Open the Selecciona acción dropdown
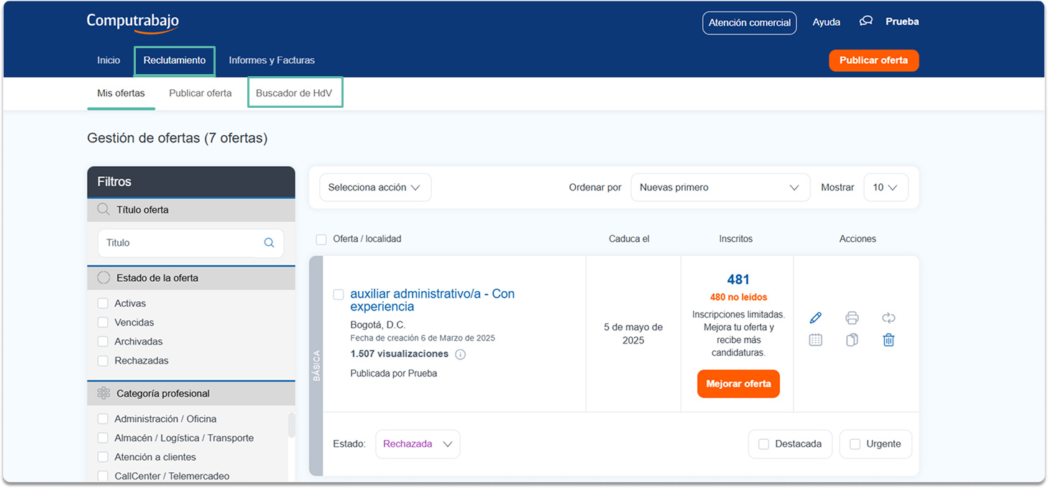1048x488 pixels. click(374, 188)
